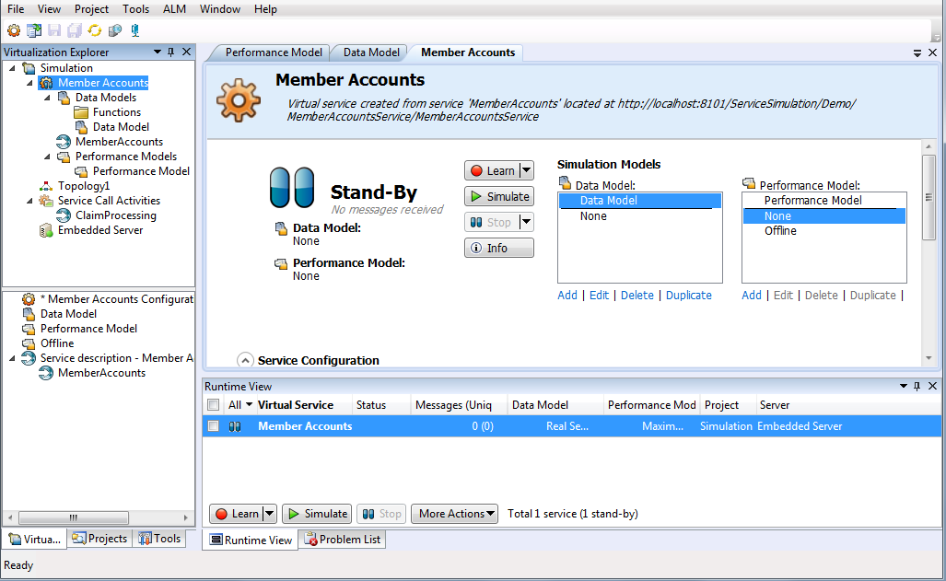Collapse the Service Configuration section

pos(245,360)
